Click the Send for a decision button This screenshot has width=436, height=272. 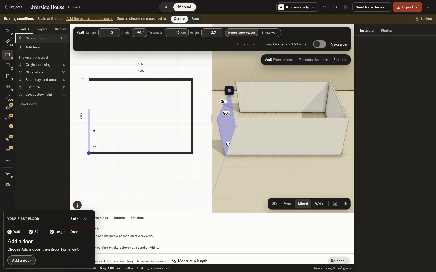tap(371, 7)
